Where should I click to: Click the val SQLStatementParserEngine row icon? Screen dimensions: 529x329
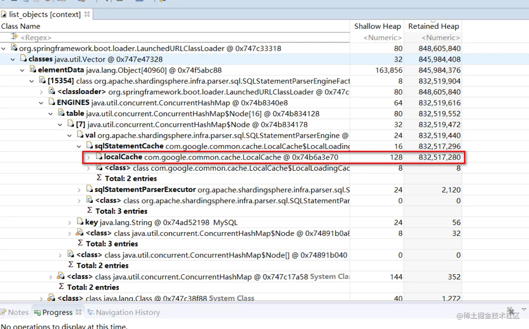80,135
